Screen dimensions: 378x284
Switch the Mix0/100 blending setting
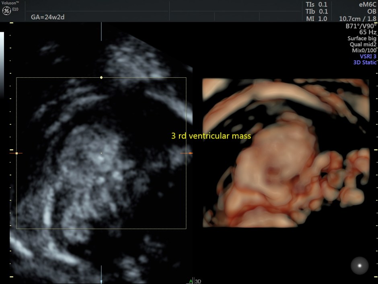pyautogui.click(x=364, y=50)
